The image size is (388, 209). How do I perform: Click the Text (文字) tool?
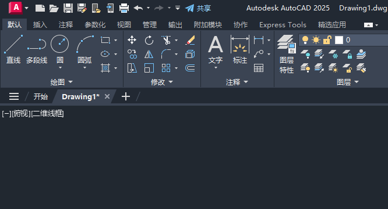[216, 49]
